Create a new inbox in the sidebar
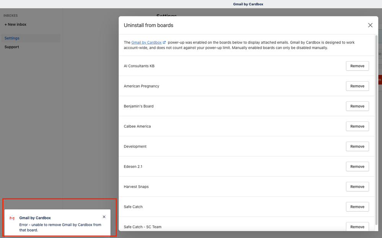382x238 pixels. click(x=15, y=24)
